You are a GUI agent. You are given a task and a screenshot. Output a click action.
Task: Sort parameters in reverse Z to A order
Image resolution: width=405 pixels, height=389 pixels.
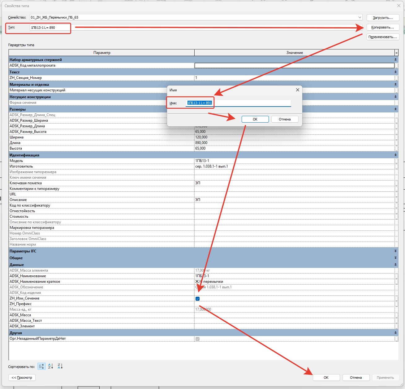[60, 366]
